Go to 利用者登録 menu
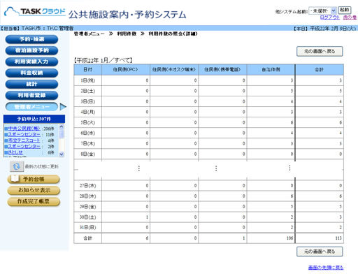The image size is (358, 276). (31, 95)
